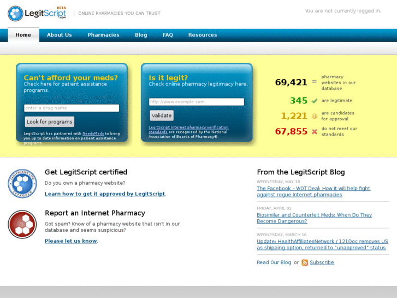Click 'Report an Internet Pharmacy' heading
This screenshot has height=298, width=397.
95,213
